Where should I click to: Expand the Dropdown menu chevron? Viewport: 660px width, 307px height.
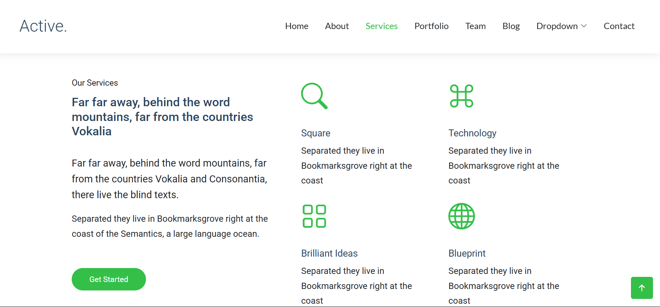(584, 26)
